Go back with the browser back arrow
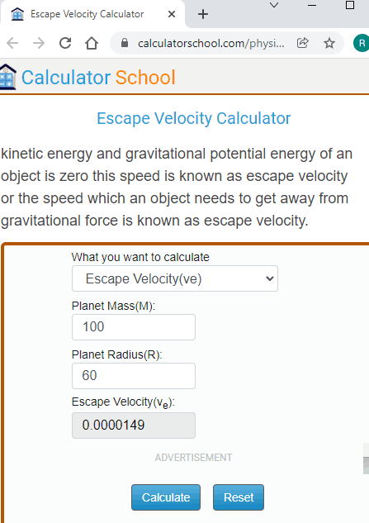369x523 pixels. point(12,43)
